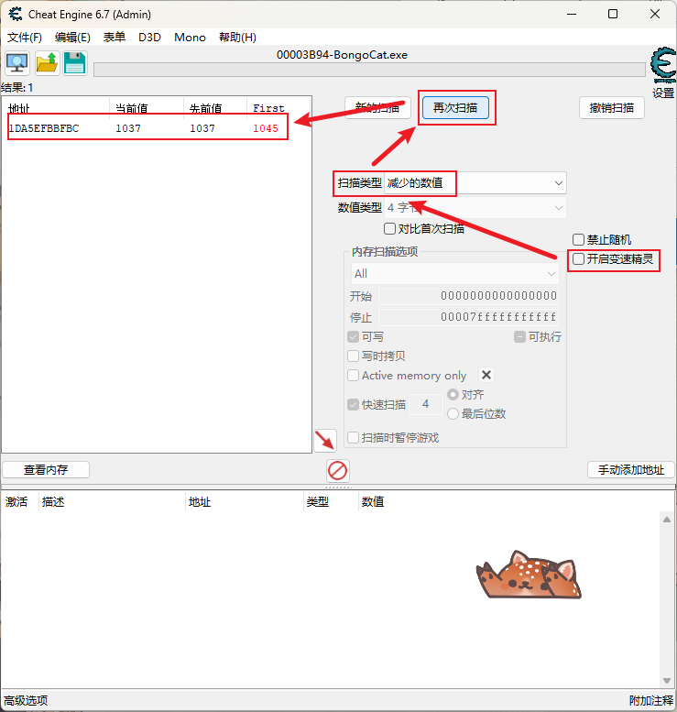Select address 1DA5EFBBFBC in results list
Screen dimensions: 677x712
(x=44, y=128)
